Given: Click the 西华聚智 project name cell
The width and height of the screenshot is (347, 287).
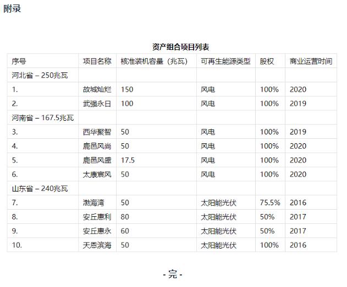Looking at the screenshot, I should [x=97, y=132].
